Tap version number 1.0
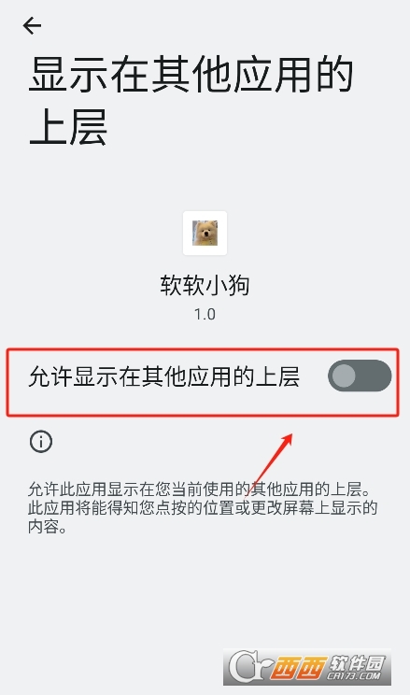Viewport: 410px width, 695px height. [x=205, y=314]
